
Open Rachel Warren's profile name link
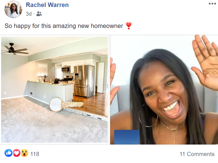(47, 5)
